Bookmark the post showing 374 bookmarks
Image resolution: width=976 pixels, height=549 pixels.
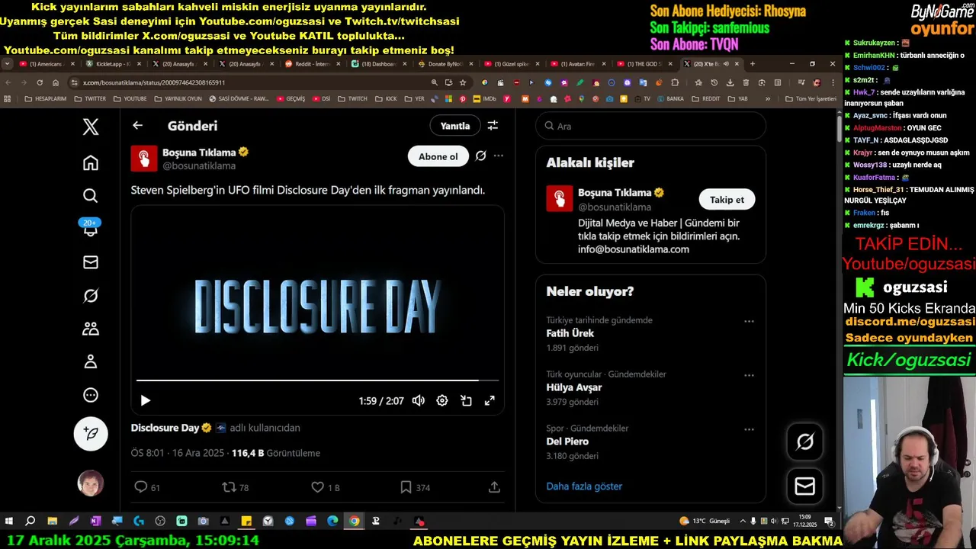click(415, 487)
